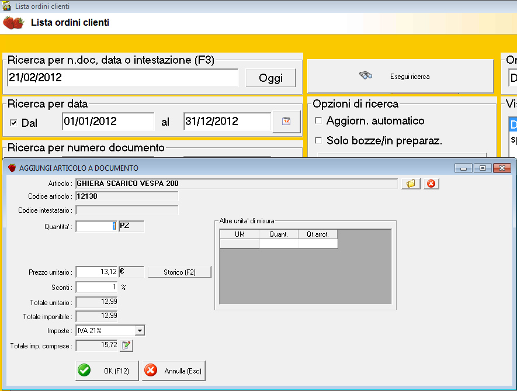Edit the end date 31/12/2012 field

[x=227, y=122]
